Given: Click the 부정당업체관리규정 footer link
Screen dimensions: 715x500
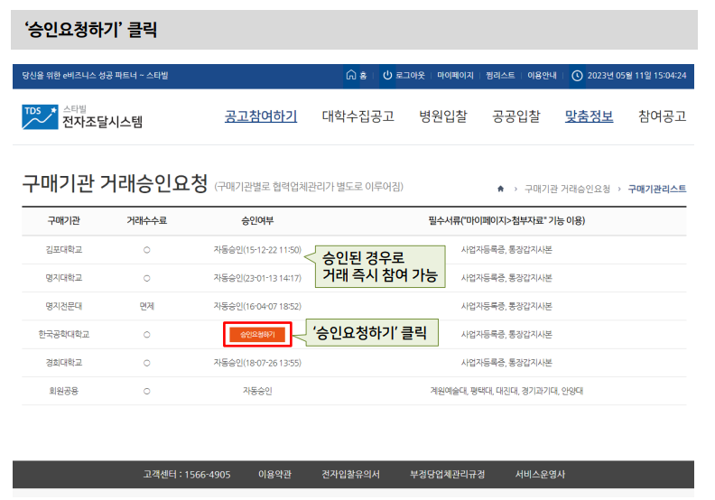Looking at the screenshot, I should 447,474.
